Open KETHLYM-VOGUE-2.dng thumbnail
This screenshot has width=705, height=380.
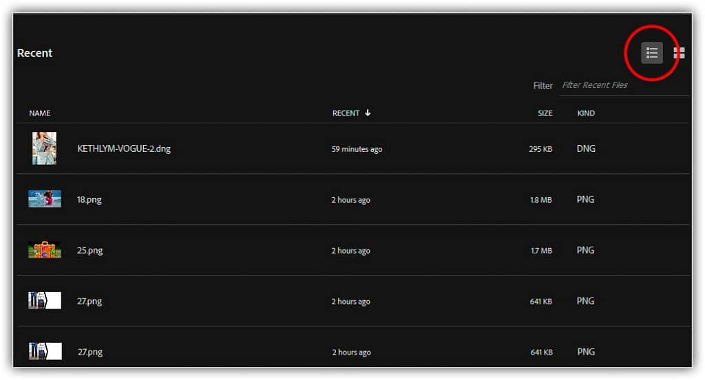coord(45,148)
